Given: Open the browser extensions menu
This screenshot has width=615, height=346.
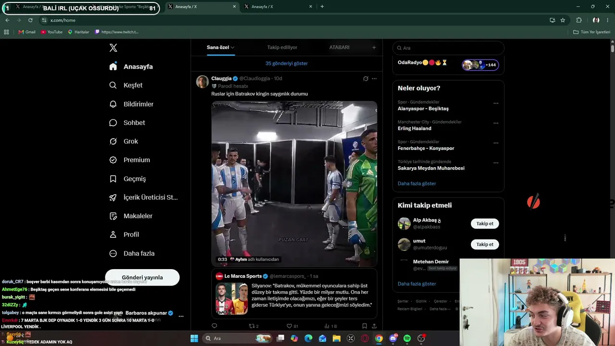Looking at the screenshot, I should click(579, 20).
